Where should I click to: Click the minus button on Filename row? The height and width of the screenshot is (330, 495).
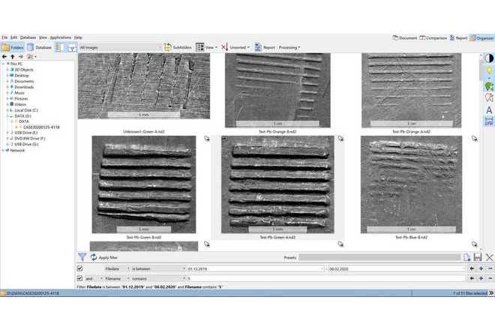pyautogui.click(x=490, y=278)
